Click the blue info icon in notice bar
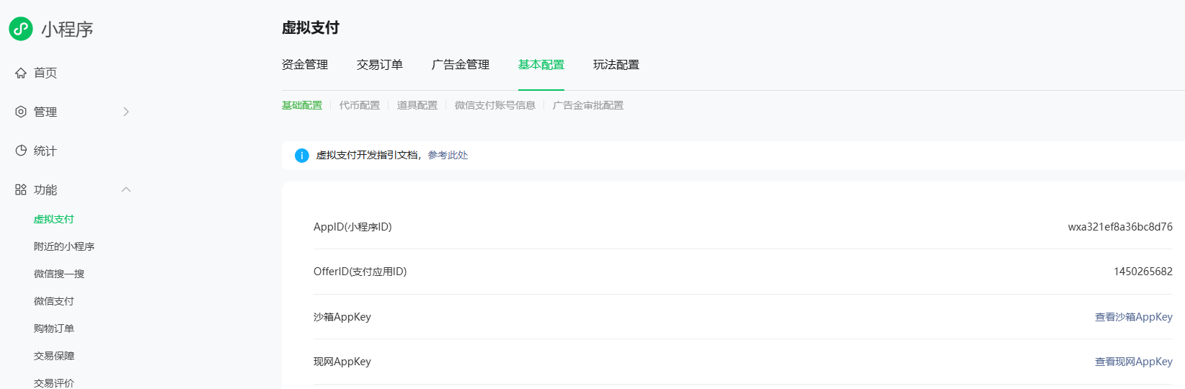The height and width of the screenshot is (389, 1185). [x=302, y=156]
